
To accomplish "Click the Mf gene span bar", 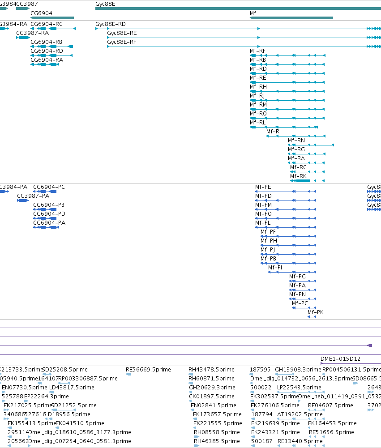I will pyautogui.click(x=291, y=18).
